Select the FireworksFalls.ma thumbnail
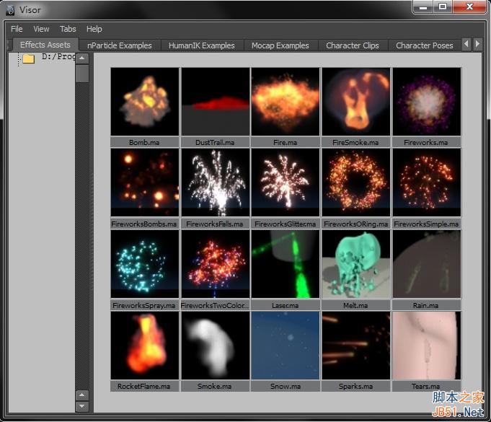Screen dimensions: 491x422 point(216,183)
